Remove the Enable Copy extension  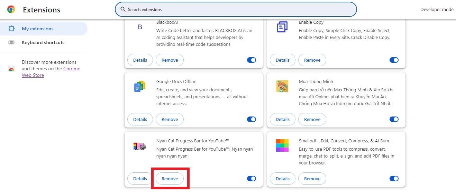point(312,60)
